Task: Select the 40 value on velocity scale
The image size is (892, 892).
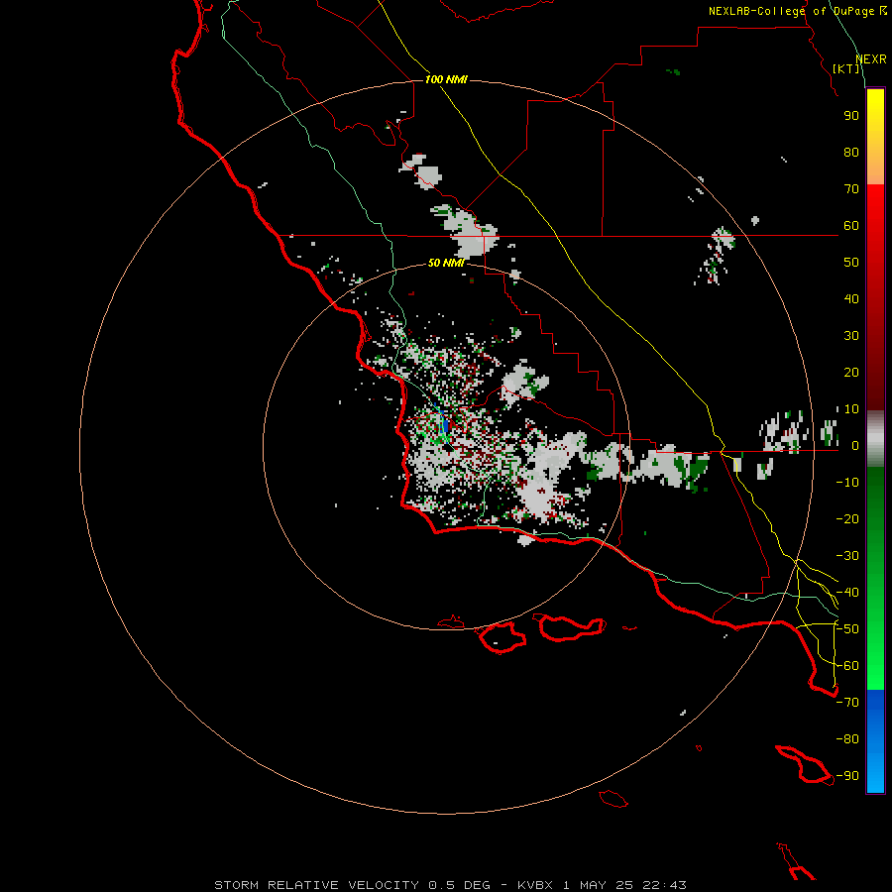Action: 851,299
